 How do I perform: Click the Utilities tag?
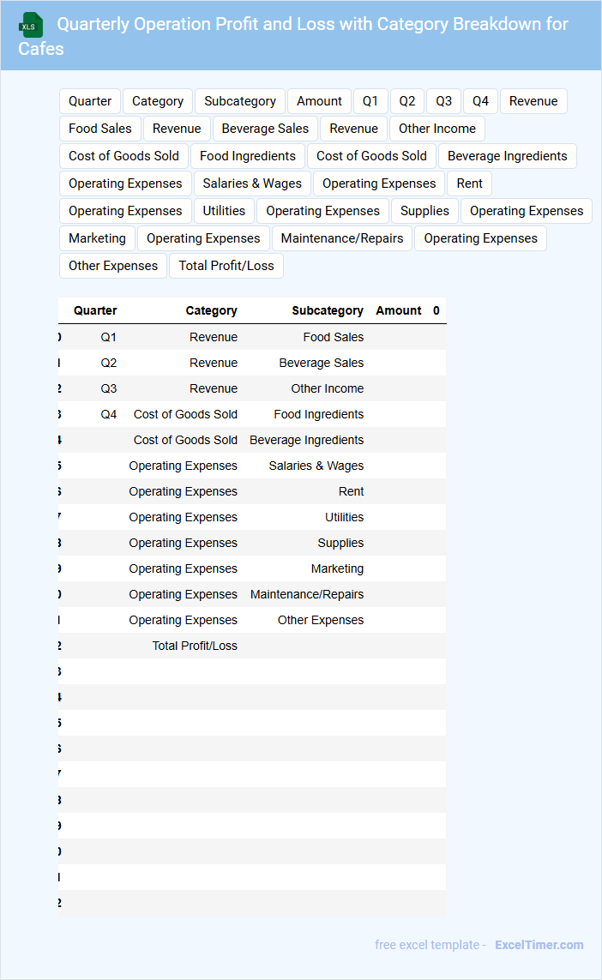coord(224,211)
